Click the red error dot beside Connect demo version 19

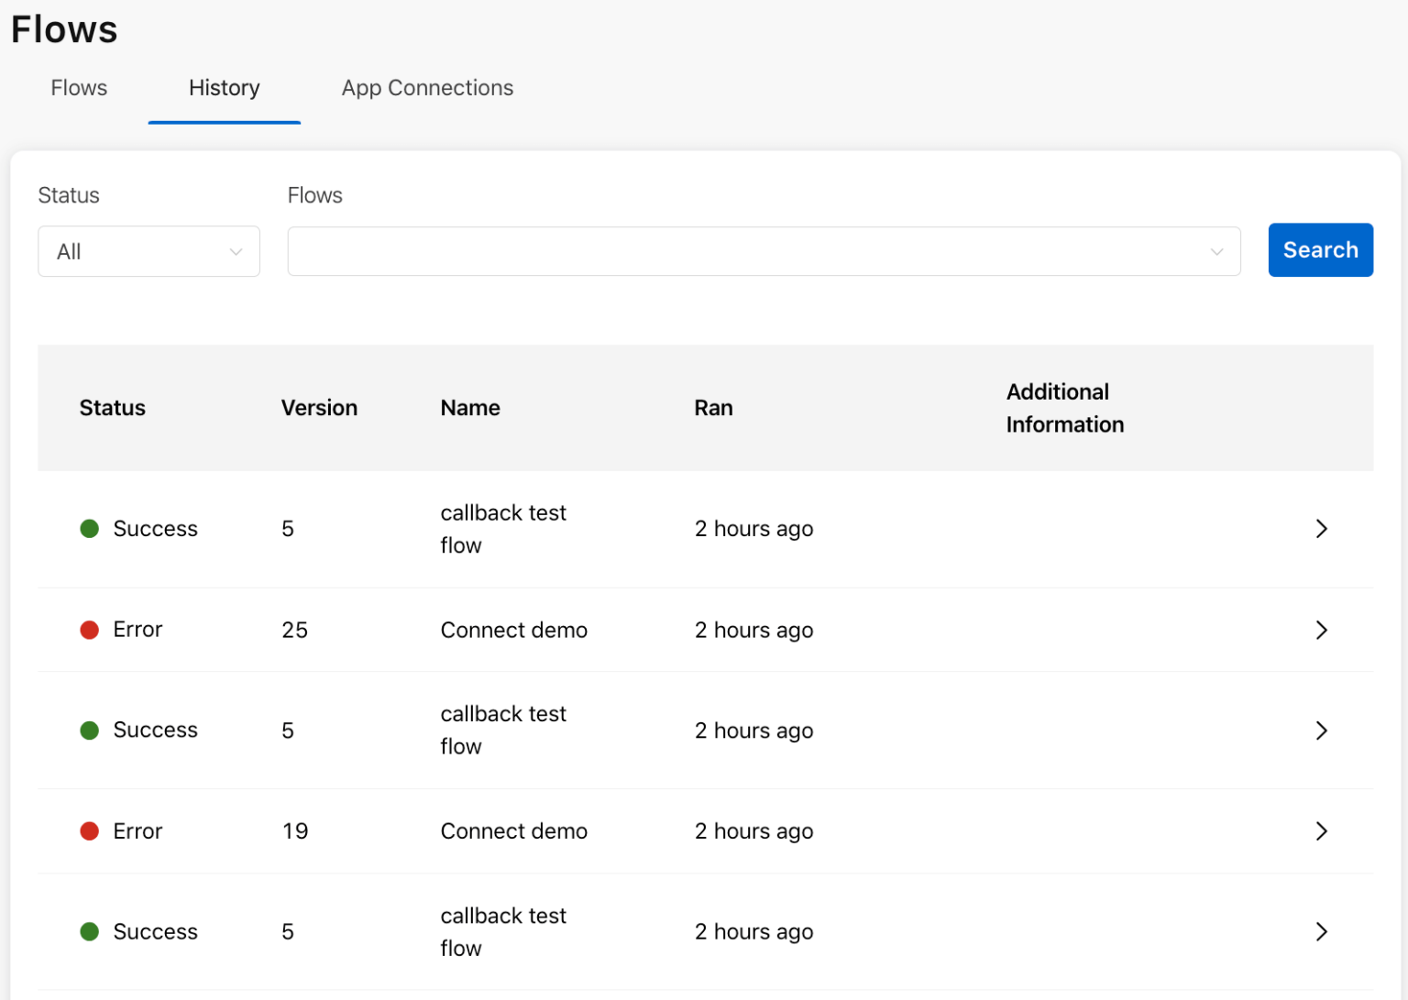point(89,831)
